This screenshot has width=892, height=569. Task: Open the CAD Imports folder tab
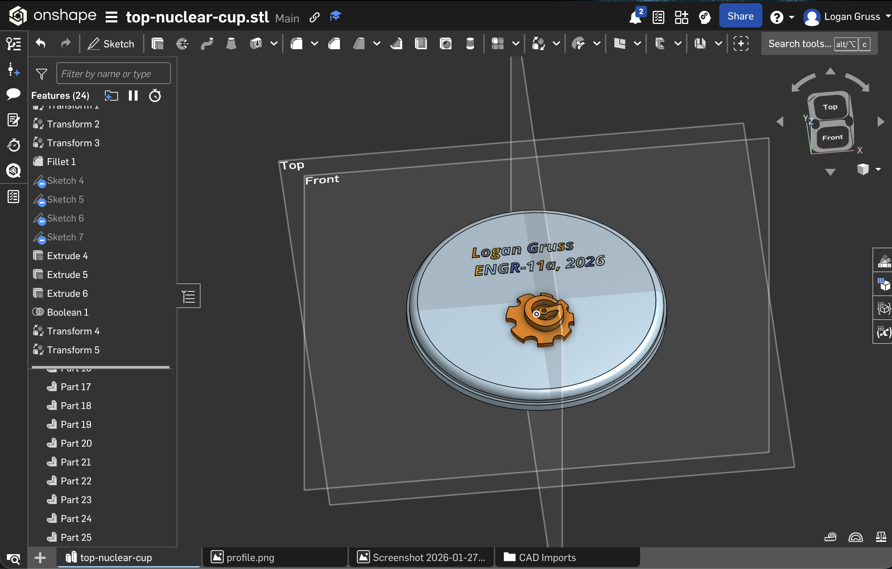tap(547, 557)
